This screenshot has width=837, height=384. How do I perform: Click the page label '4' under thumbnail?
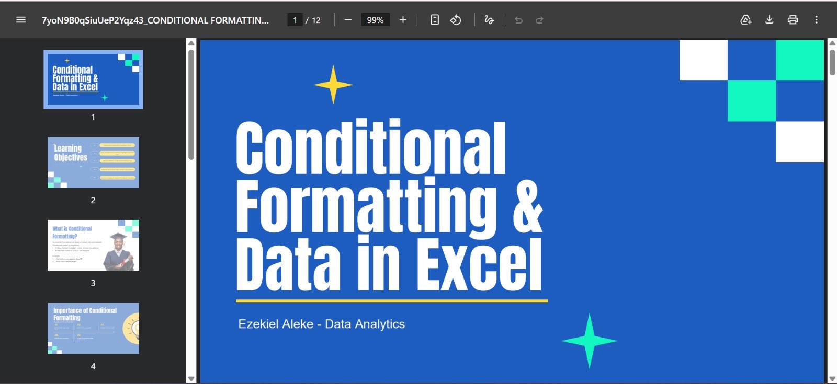pos(93,366)
